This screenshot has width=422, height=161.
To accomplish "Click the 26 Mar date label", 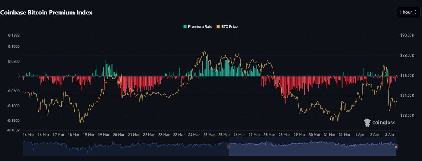I will click(239, 135).
